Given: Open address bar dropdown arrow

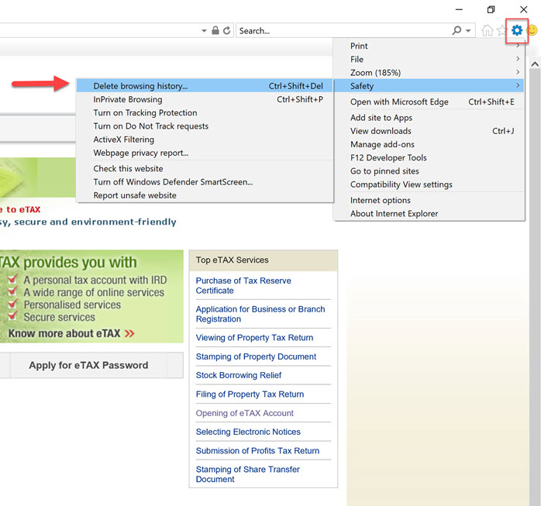Looking at the screenshot, I should [x=205, y=31].
